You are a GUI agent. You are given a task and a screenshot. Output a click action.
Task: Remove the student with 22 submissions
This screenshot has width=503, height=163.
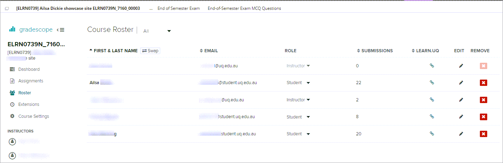tap(483, 83)
